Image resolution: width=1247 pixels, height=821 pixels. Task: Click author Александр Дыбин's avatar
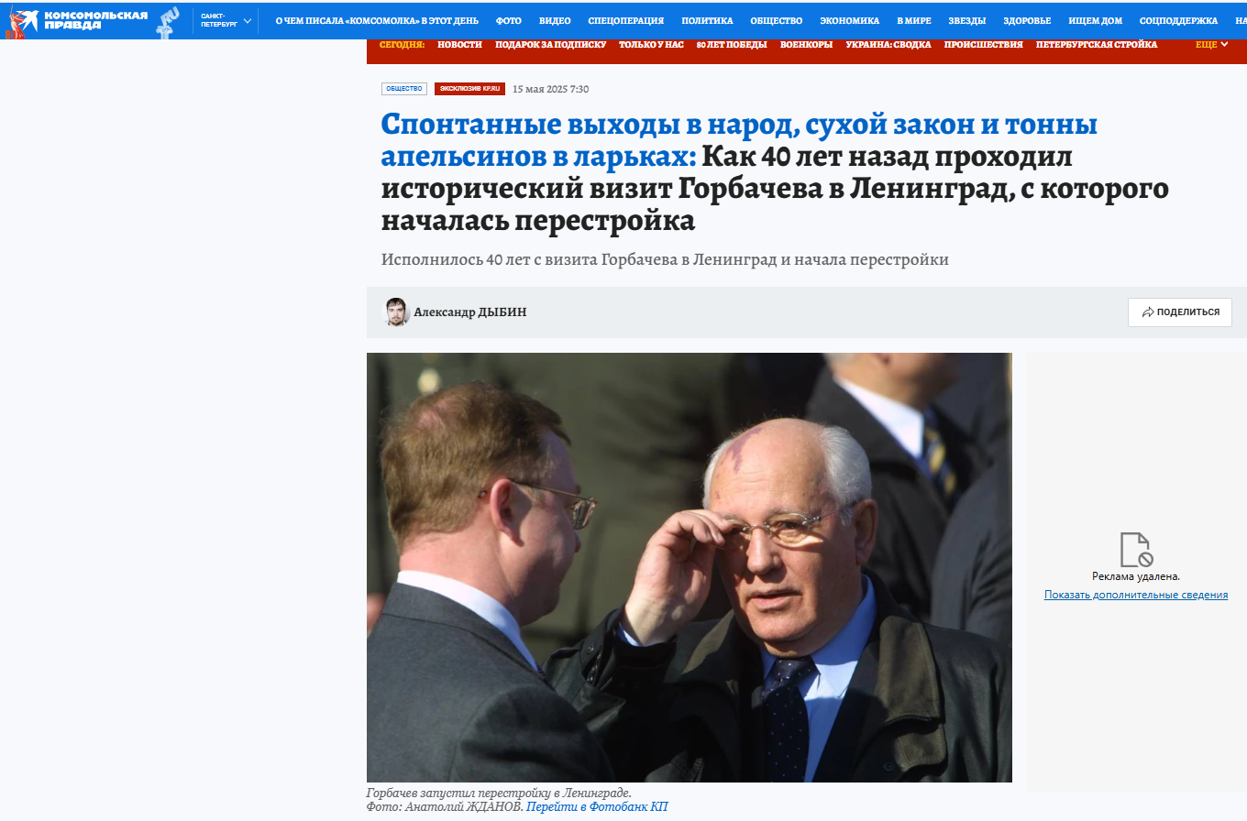[395, 312]
